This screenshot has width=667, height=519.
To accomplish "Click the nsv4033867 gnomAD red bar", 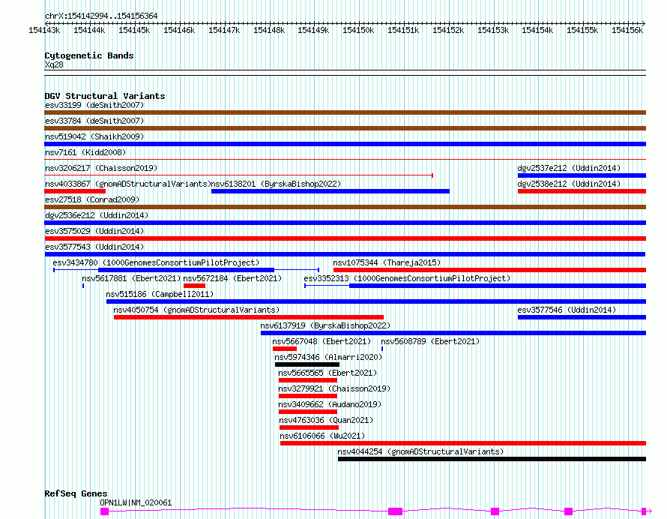I will [x=75, y=191].
